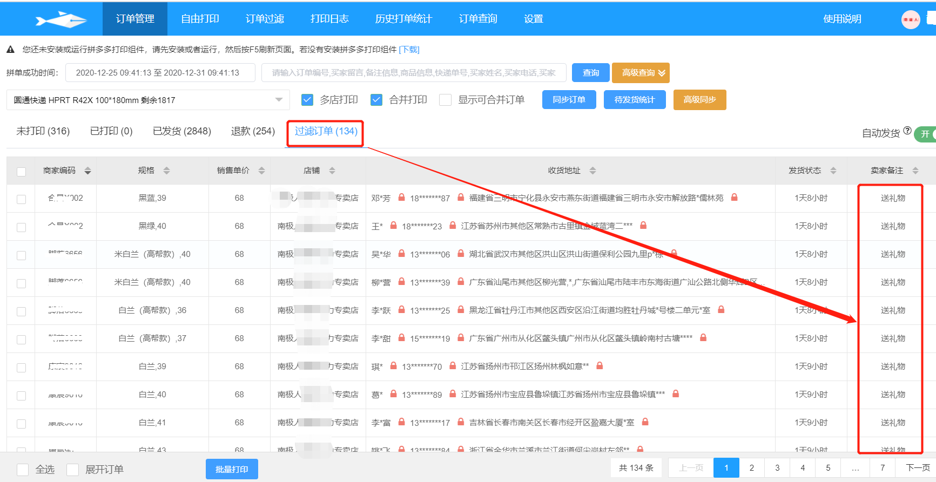The image size is (936, 482).
Task: Open the 拼单成功时间 date range picker
Action: pos(160,73)
